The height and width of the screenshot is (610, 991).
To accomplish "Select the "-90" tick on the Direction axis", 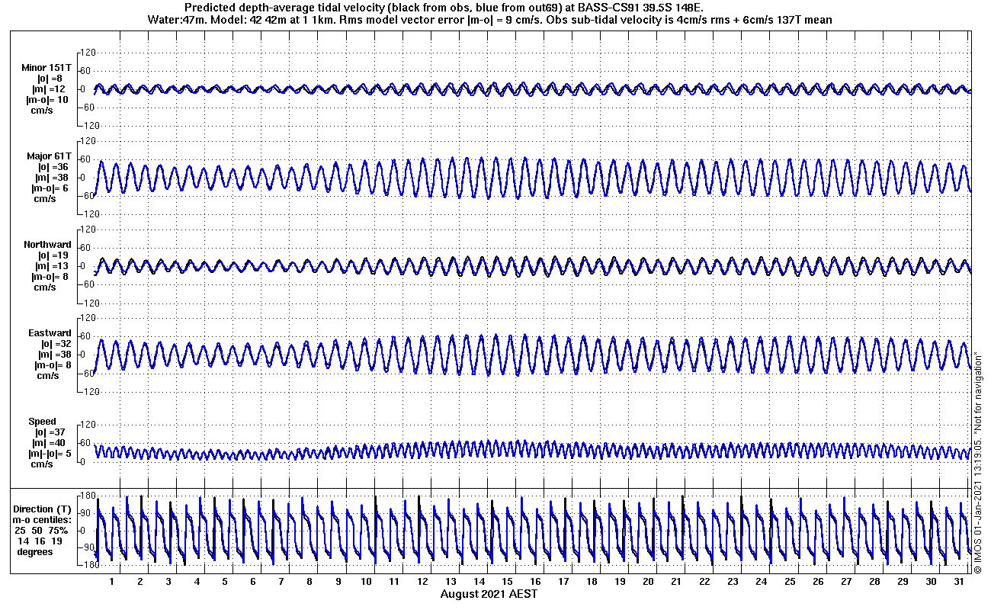I will (86, 548).
